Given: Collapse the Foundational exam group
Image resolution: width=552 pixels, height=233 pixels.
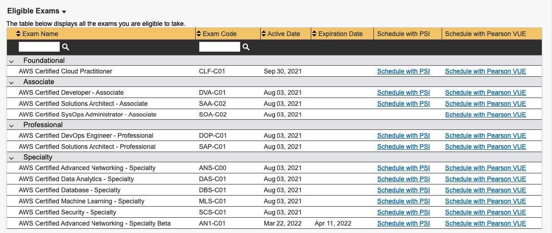Looking at the screenshot, I should pos(11,61).
